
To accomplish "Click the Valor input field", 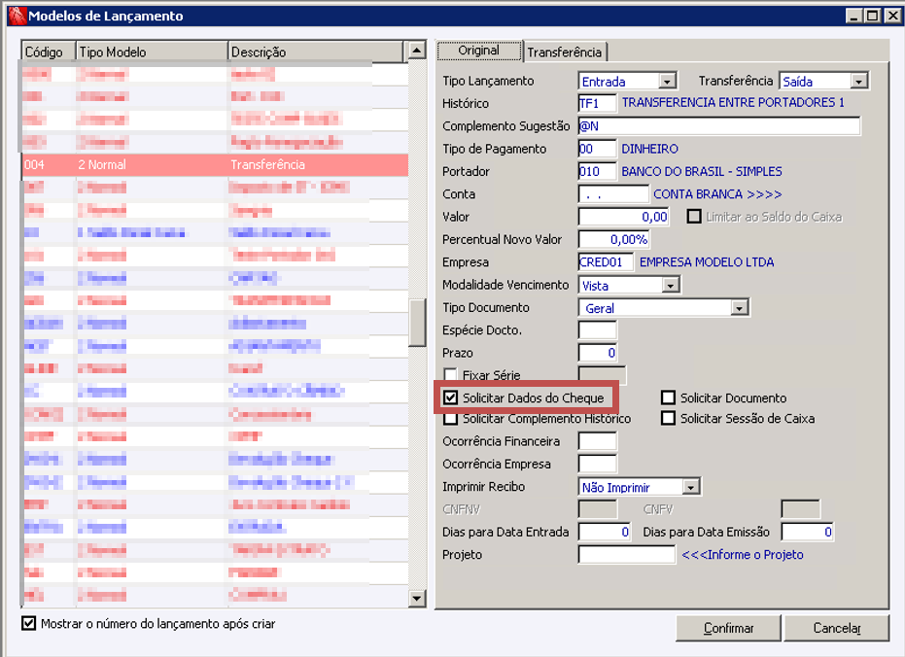I will 623,217.
